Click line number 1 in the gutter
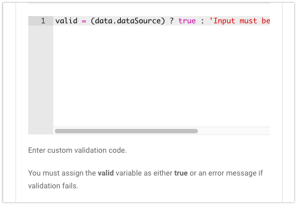 (43, 21)
